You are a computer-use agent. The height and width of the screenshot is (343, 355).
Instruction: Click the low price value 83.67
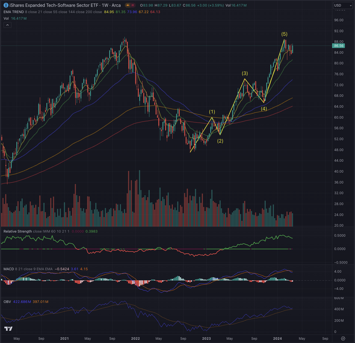click(x=176, y=5)
